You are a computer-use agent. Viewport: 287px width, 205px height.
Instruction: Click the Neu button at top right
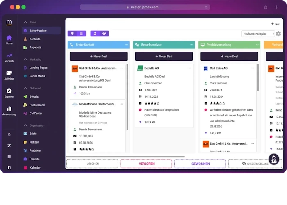pos(276,24)
